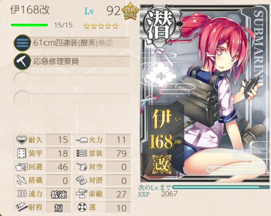Click the lifebuoy icon beside 運

click(x=82, y=207)
